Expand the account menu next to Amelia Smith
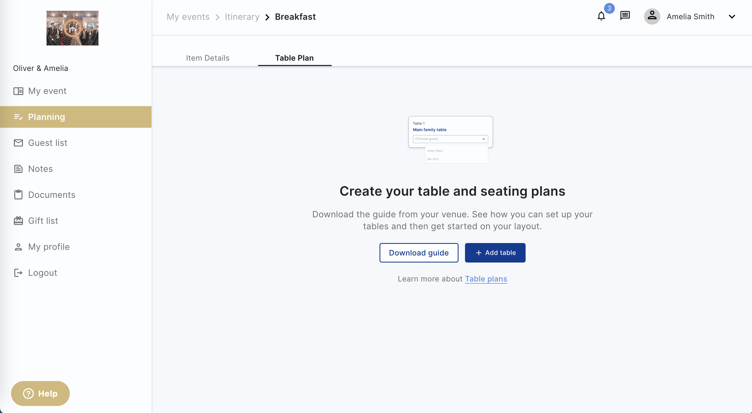The image size is (752, 413). (732, 17)
